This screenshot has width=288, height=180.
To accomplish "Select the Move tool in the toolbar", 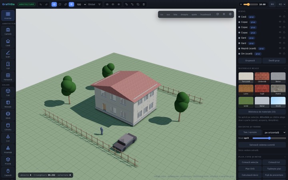I will coord(54,4).
